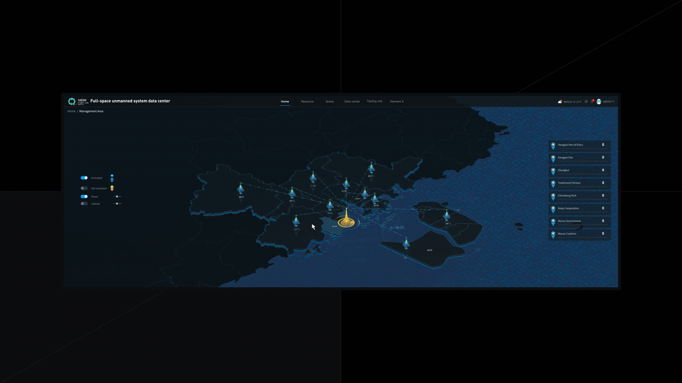The height and width of the screenshot is (383, 682).
Task: Open the Hengqin Port of Entry card
Action: pos(580,145)
